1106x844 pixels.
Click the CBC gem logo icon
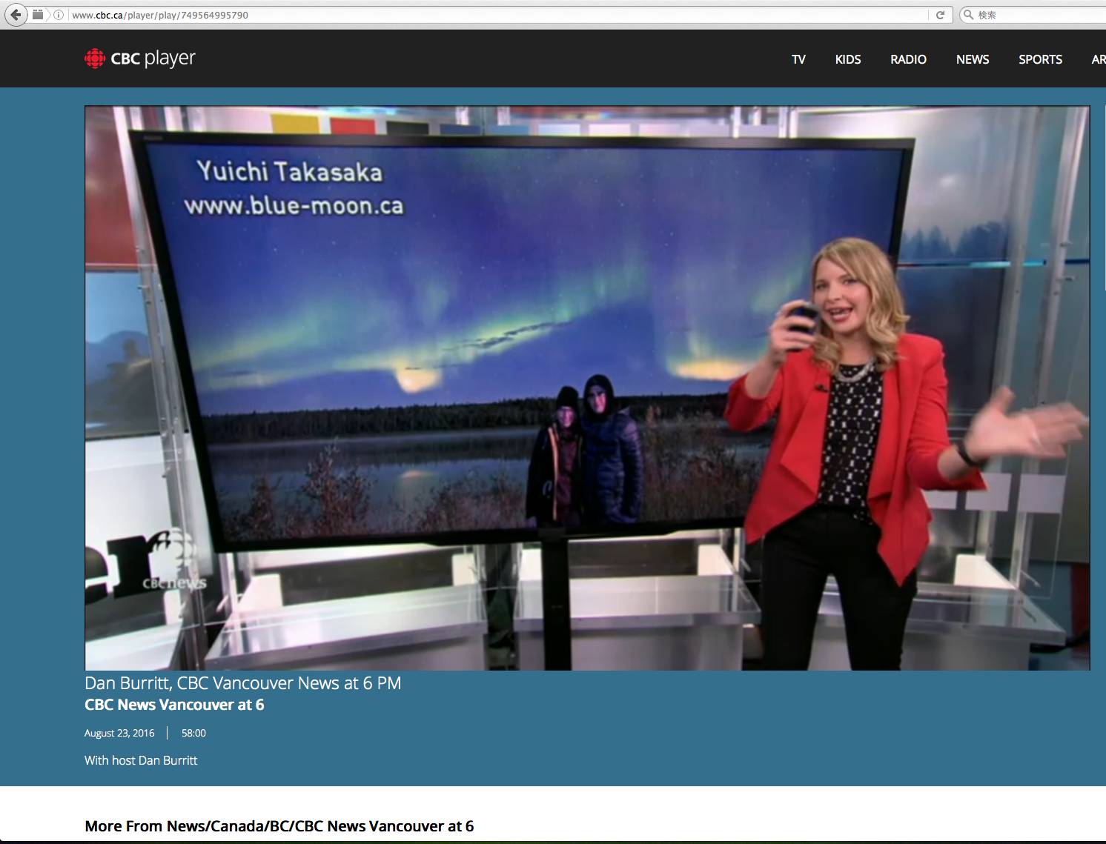pyautogui.click(x=95, y=59)
